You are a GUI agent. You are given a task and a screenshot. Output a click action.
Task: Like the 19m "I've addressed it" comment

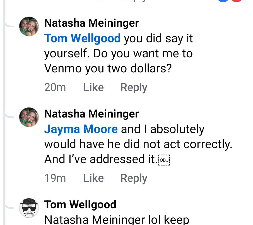point(93,178)
